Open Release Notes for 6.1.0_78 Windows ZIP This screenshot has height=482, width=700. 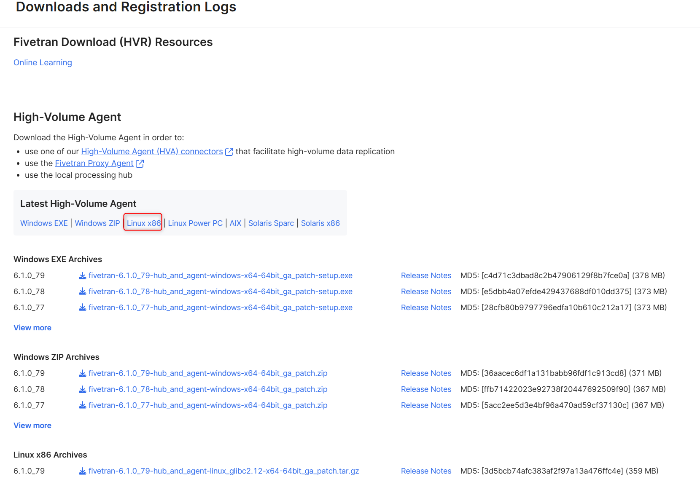click(426, 389)
